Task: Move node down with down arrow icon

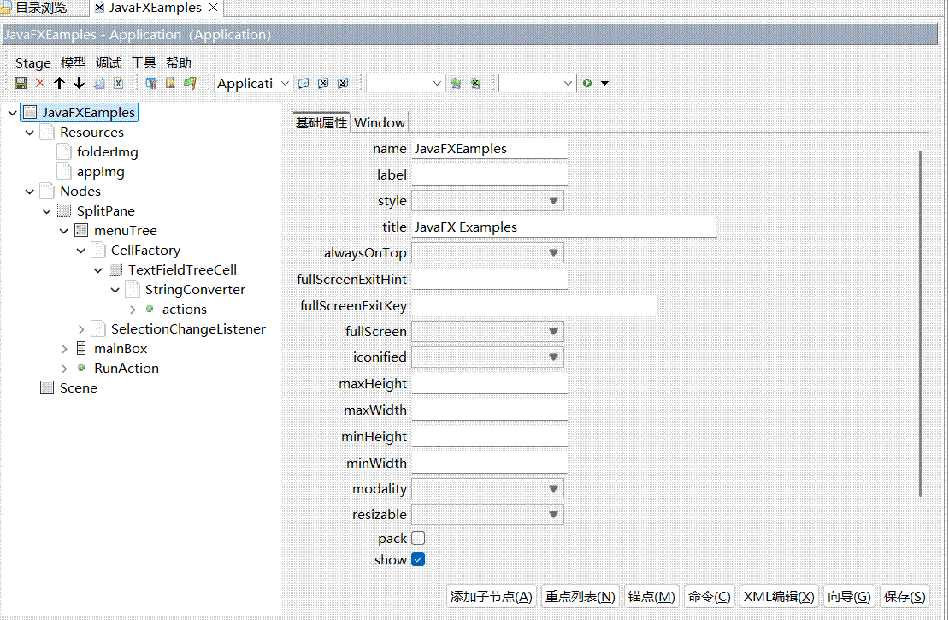Action: [79, 84]
